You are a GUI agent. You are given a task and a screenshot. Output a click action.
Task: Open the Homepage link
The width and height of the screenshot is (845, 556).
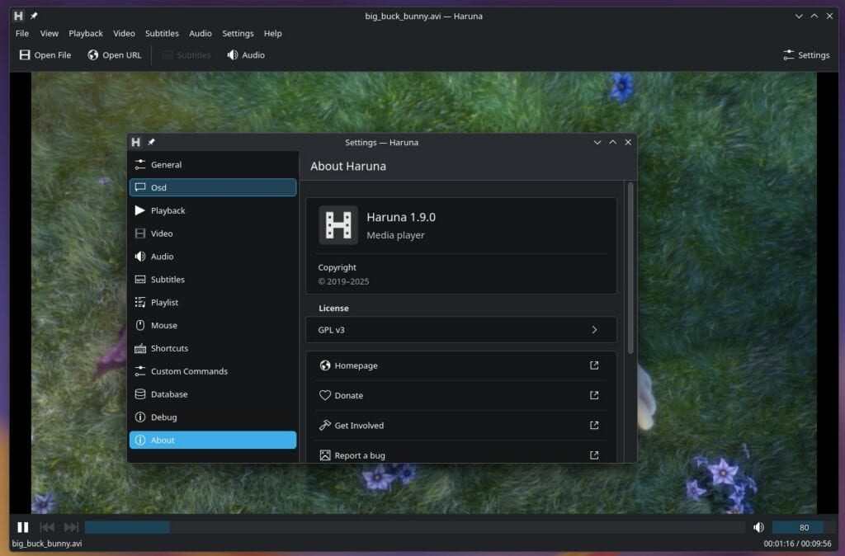(461, 365)
